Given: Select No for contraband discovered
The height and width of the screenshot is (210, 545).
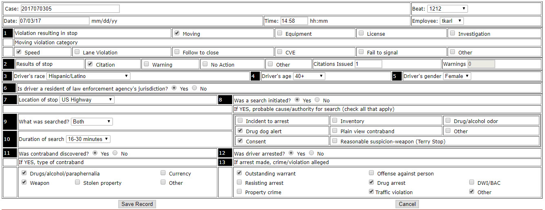Looking at the screenshot, I should (115, 153).
